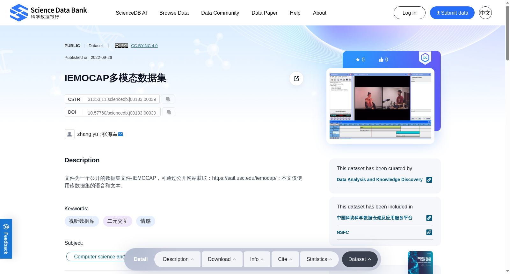Open the Feedback side tab
This screenshot has height=274, width=510.
coord(6,239)
